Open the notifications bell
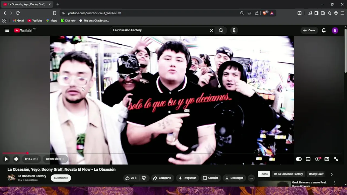 pos(324,30)
